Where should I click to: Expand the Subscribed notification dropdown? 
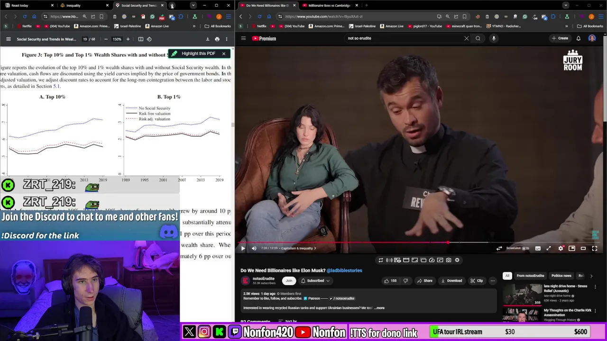click(315, 280)
